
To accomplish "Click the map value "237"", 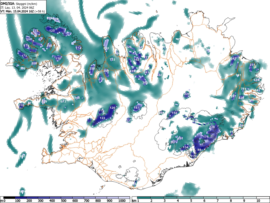I will point(129,120).
